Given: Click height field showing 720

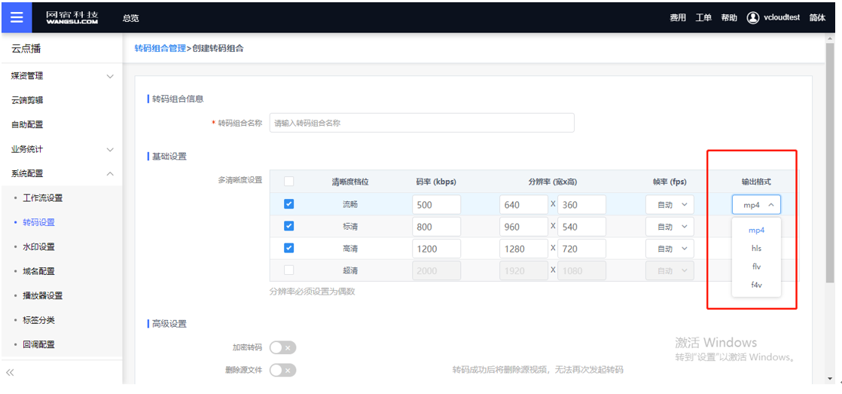Looking at the screenshot, I should pos(581,249).
